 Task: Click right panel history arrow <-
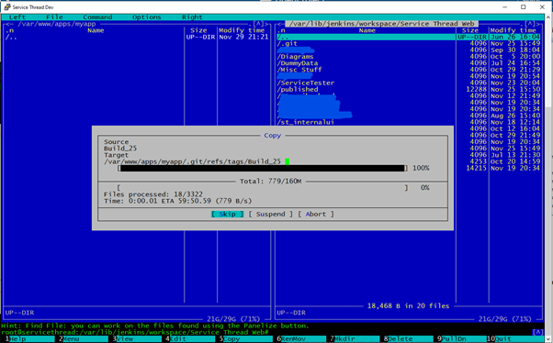coord(281,24)
